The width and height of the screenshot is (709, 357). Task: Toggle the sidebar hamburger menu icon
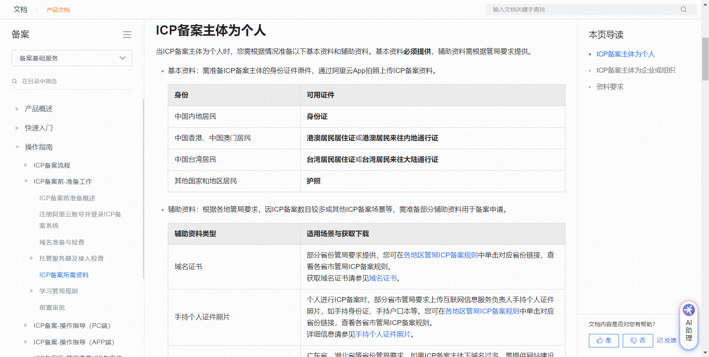tap(127, 35)
